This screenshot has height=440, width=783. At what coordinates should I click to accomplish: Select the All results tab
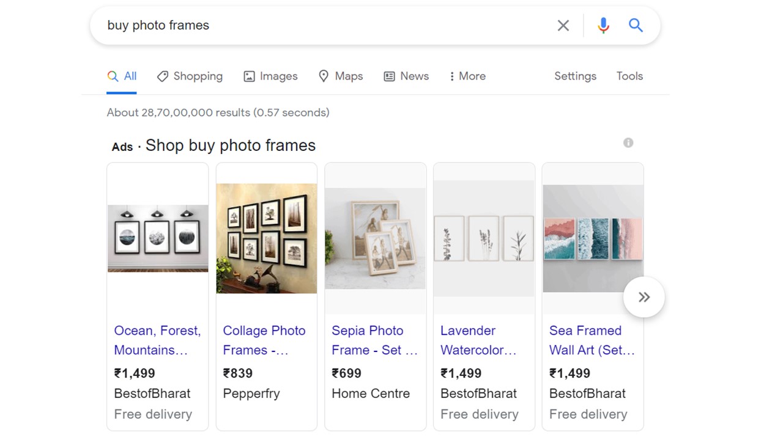pyautogui.click(x=122, y=76)
